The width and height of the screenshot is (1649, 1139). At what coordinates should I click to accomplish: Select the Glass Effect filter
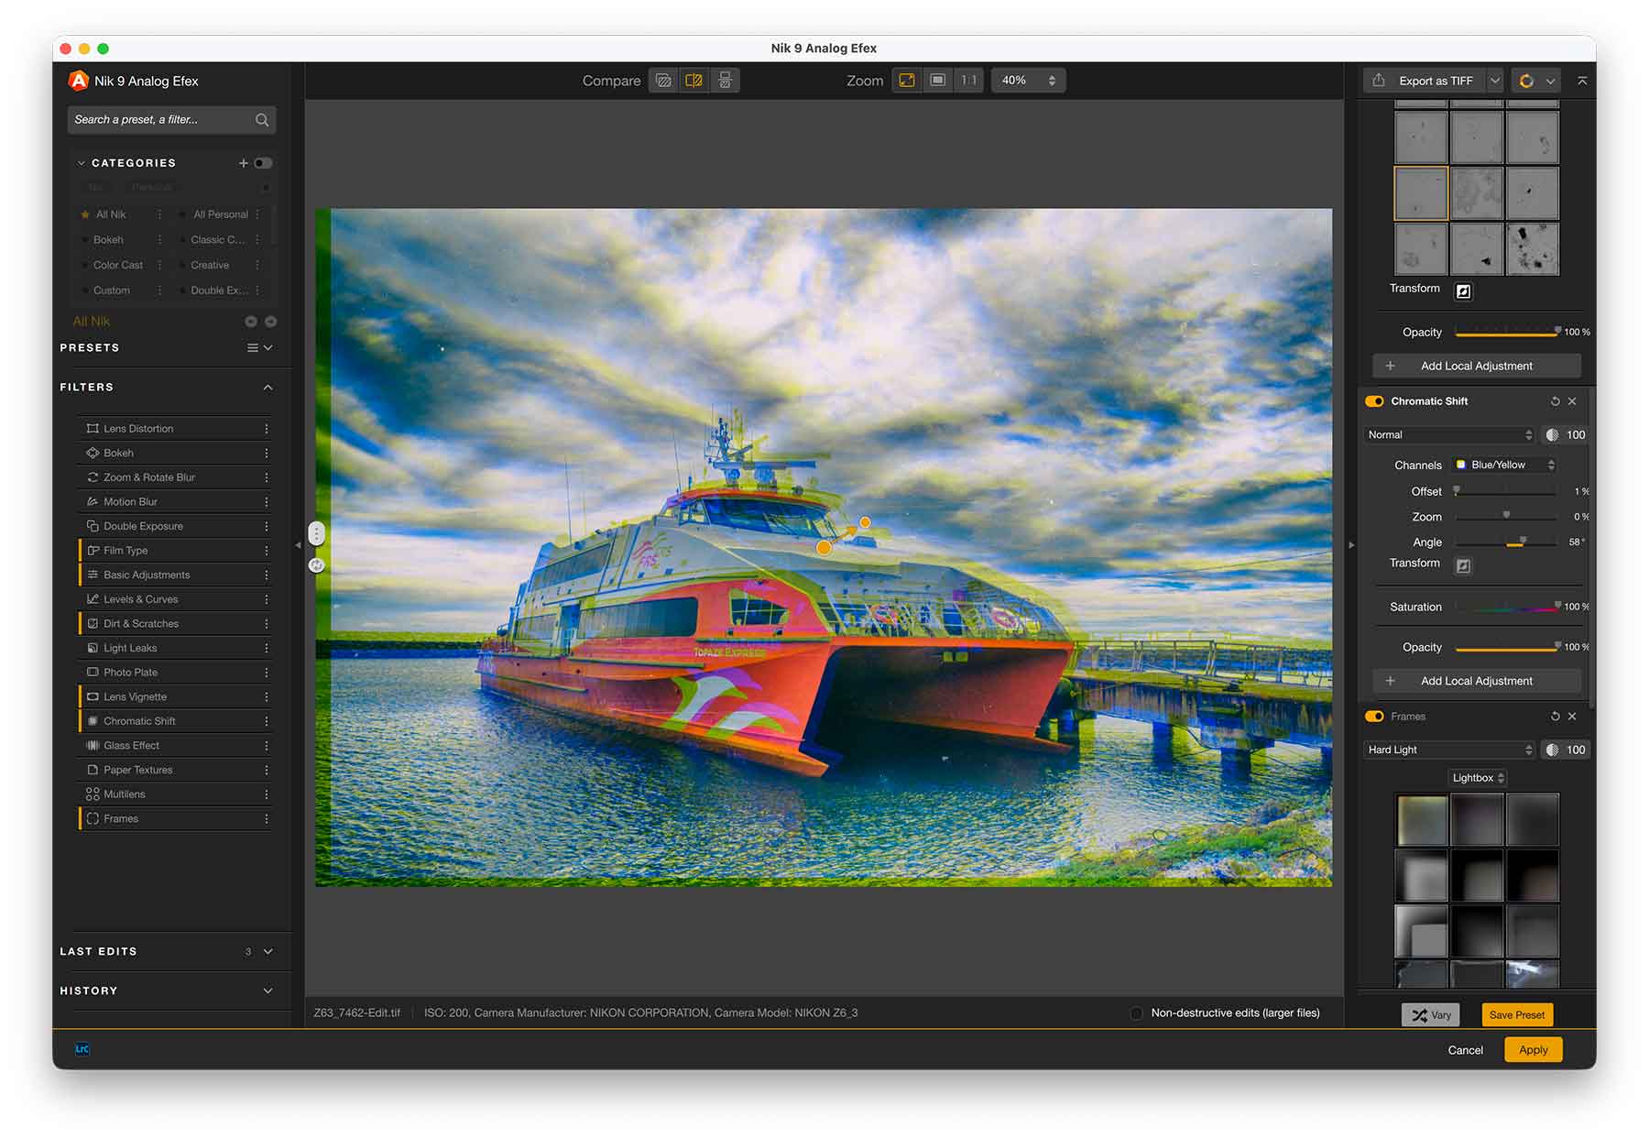tap(131, 746)
